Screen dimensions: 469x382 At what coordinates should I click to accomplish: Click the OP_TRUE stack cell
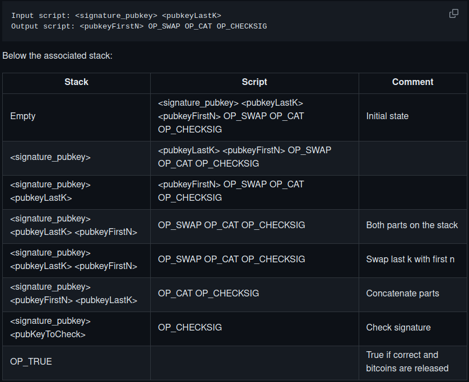coord(76,362)
